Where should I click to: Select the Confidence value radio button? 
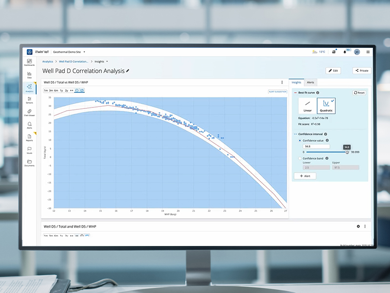click(x=299, y=140)
